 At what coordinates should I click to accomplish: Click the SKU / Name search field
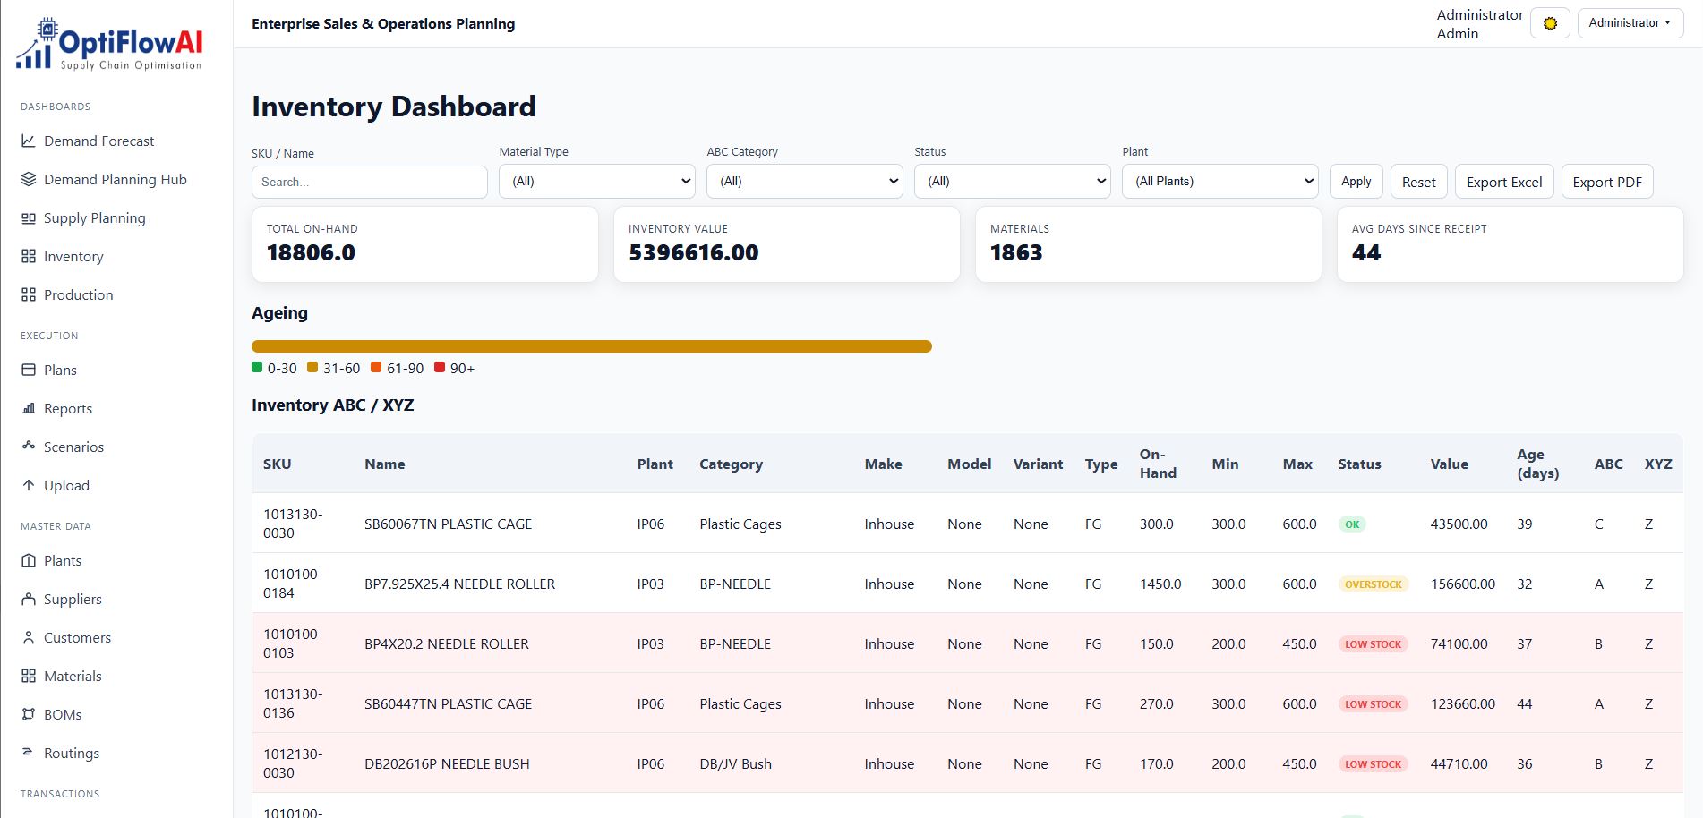point(369,183)
